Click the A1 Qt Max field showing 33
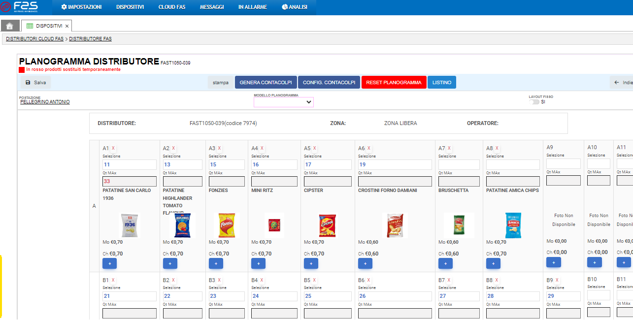 (x=130, y=181)
